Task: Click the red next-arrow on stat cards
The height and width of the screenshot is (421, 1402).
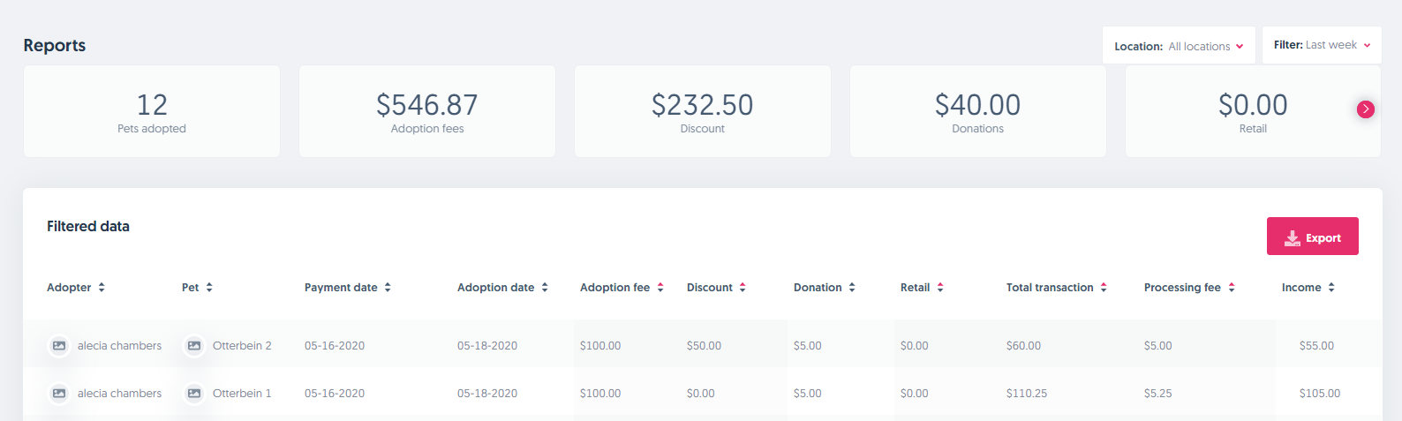Action: click(x=1365, y=109)
